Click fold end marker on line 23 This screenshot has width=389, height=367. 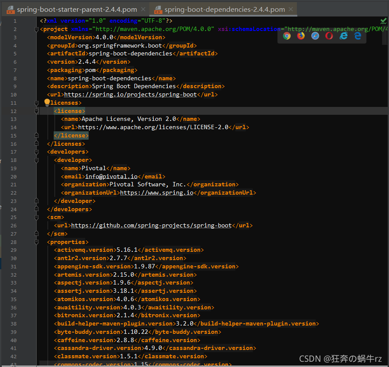coord(37,201)
